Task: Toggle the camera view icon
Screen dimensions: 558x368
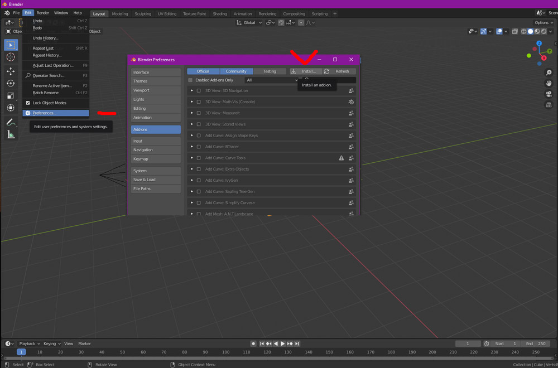Action: [549, 94]
